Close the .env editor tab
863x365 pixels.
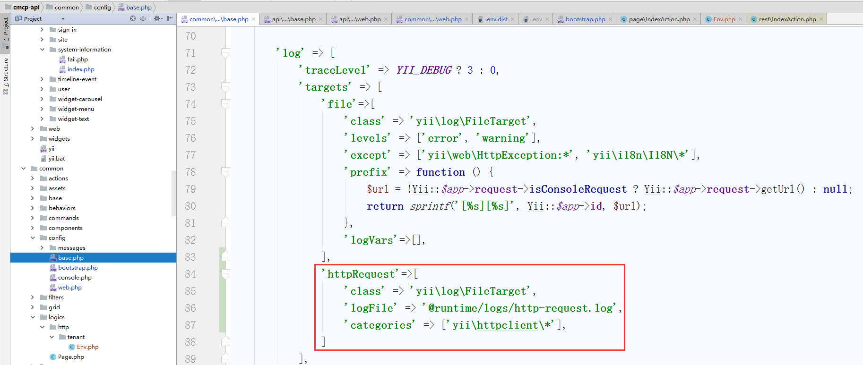pyautogui.click(x=547, y=19)
